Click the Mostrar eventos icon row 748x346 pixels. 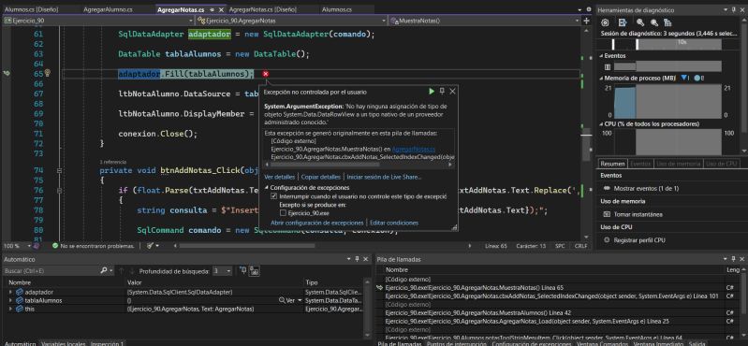click(607, 188)
